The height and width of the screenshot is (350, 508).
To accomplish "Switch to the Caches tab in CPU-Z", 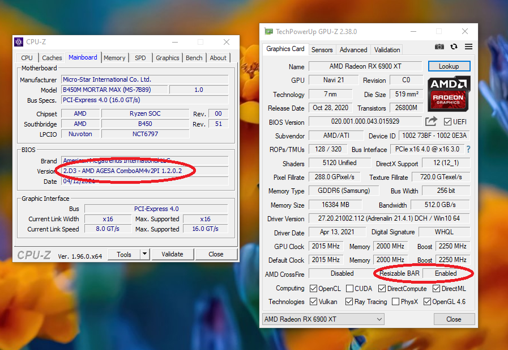I will pos(52,58).
